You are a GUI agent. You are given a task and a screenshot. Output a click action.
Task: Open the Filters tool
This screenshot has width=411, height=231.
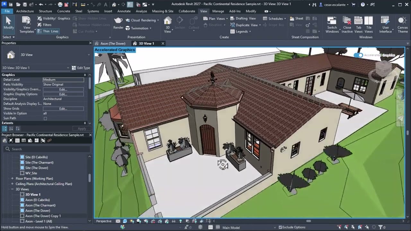(x=44, y=25)
